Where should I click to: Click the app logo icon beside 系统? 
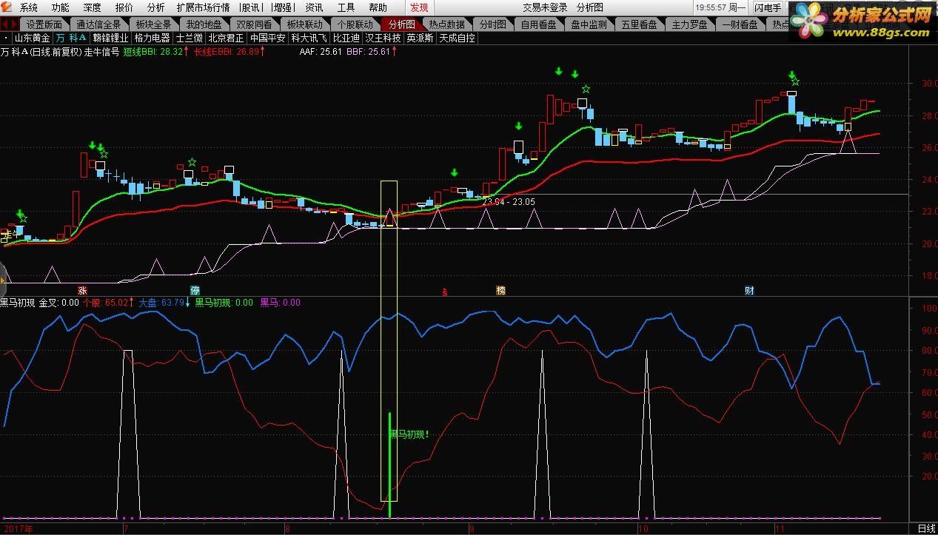pyautogui.click(x=7, y=7)
